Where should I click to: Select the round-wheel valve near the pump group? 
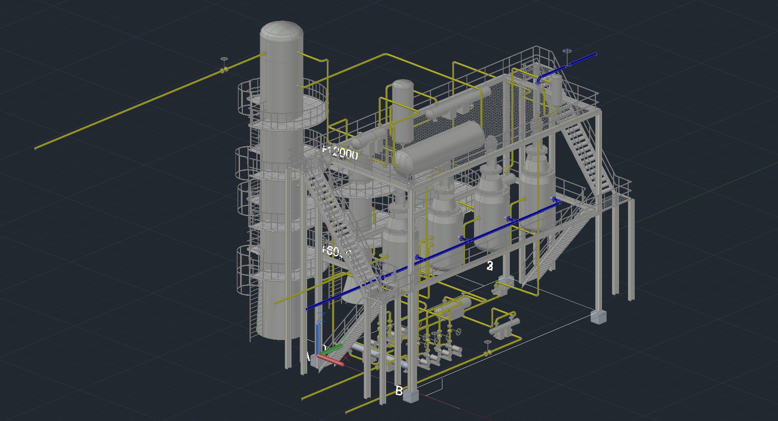(459, 332)
